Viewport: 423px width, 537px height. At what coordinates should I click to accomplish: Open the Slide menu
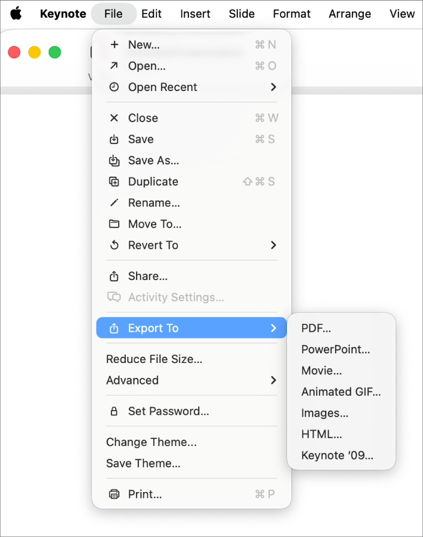point(241,14)
